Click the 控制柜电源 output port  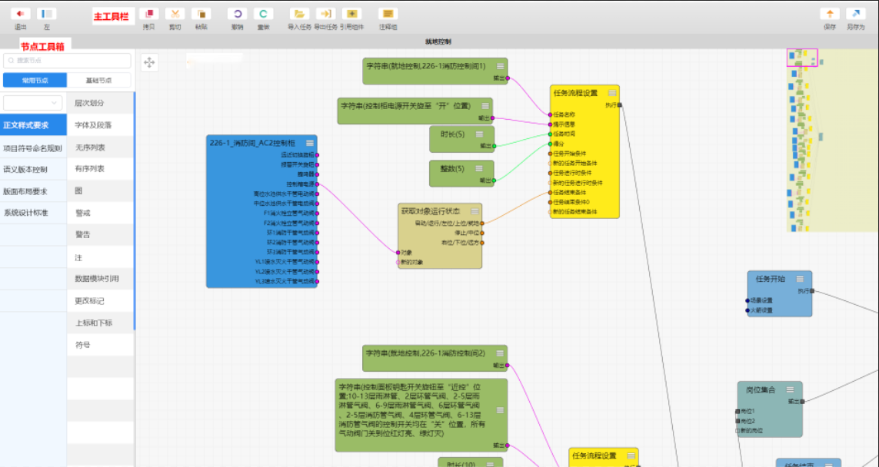tap(318, 184)
